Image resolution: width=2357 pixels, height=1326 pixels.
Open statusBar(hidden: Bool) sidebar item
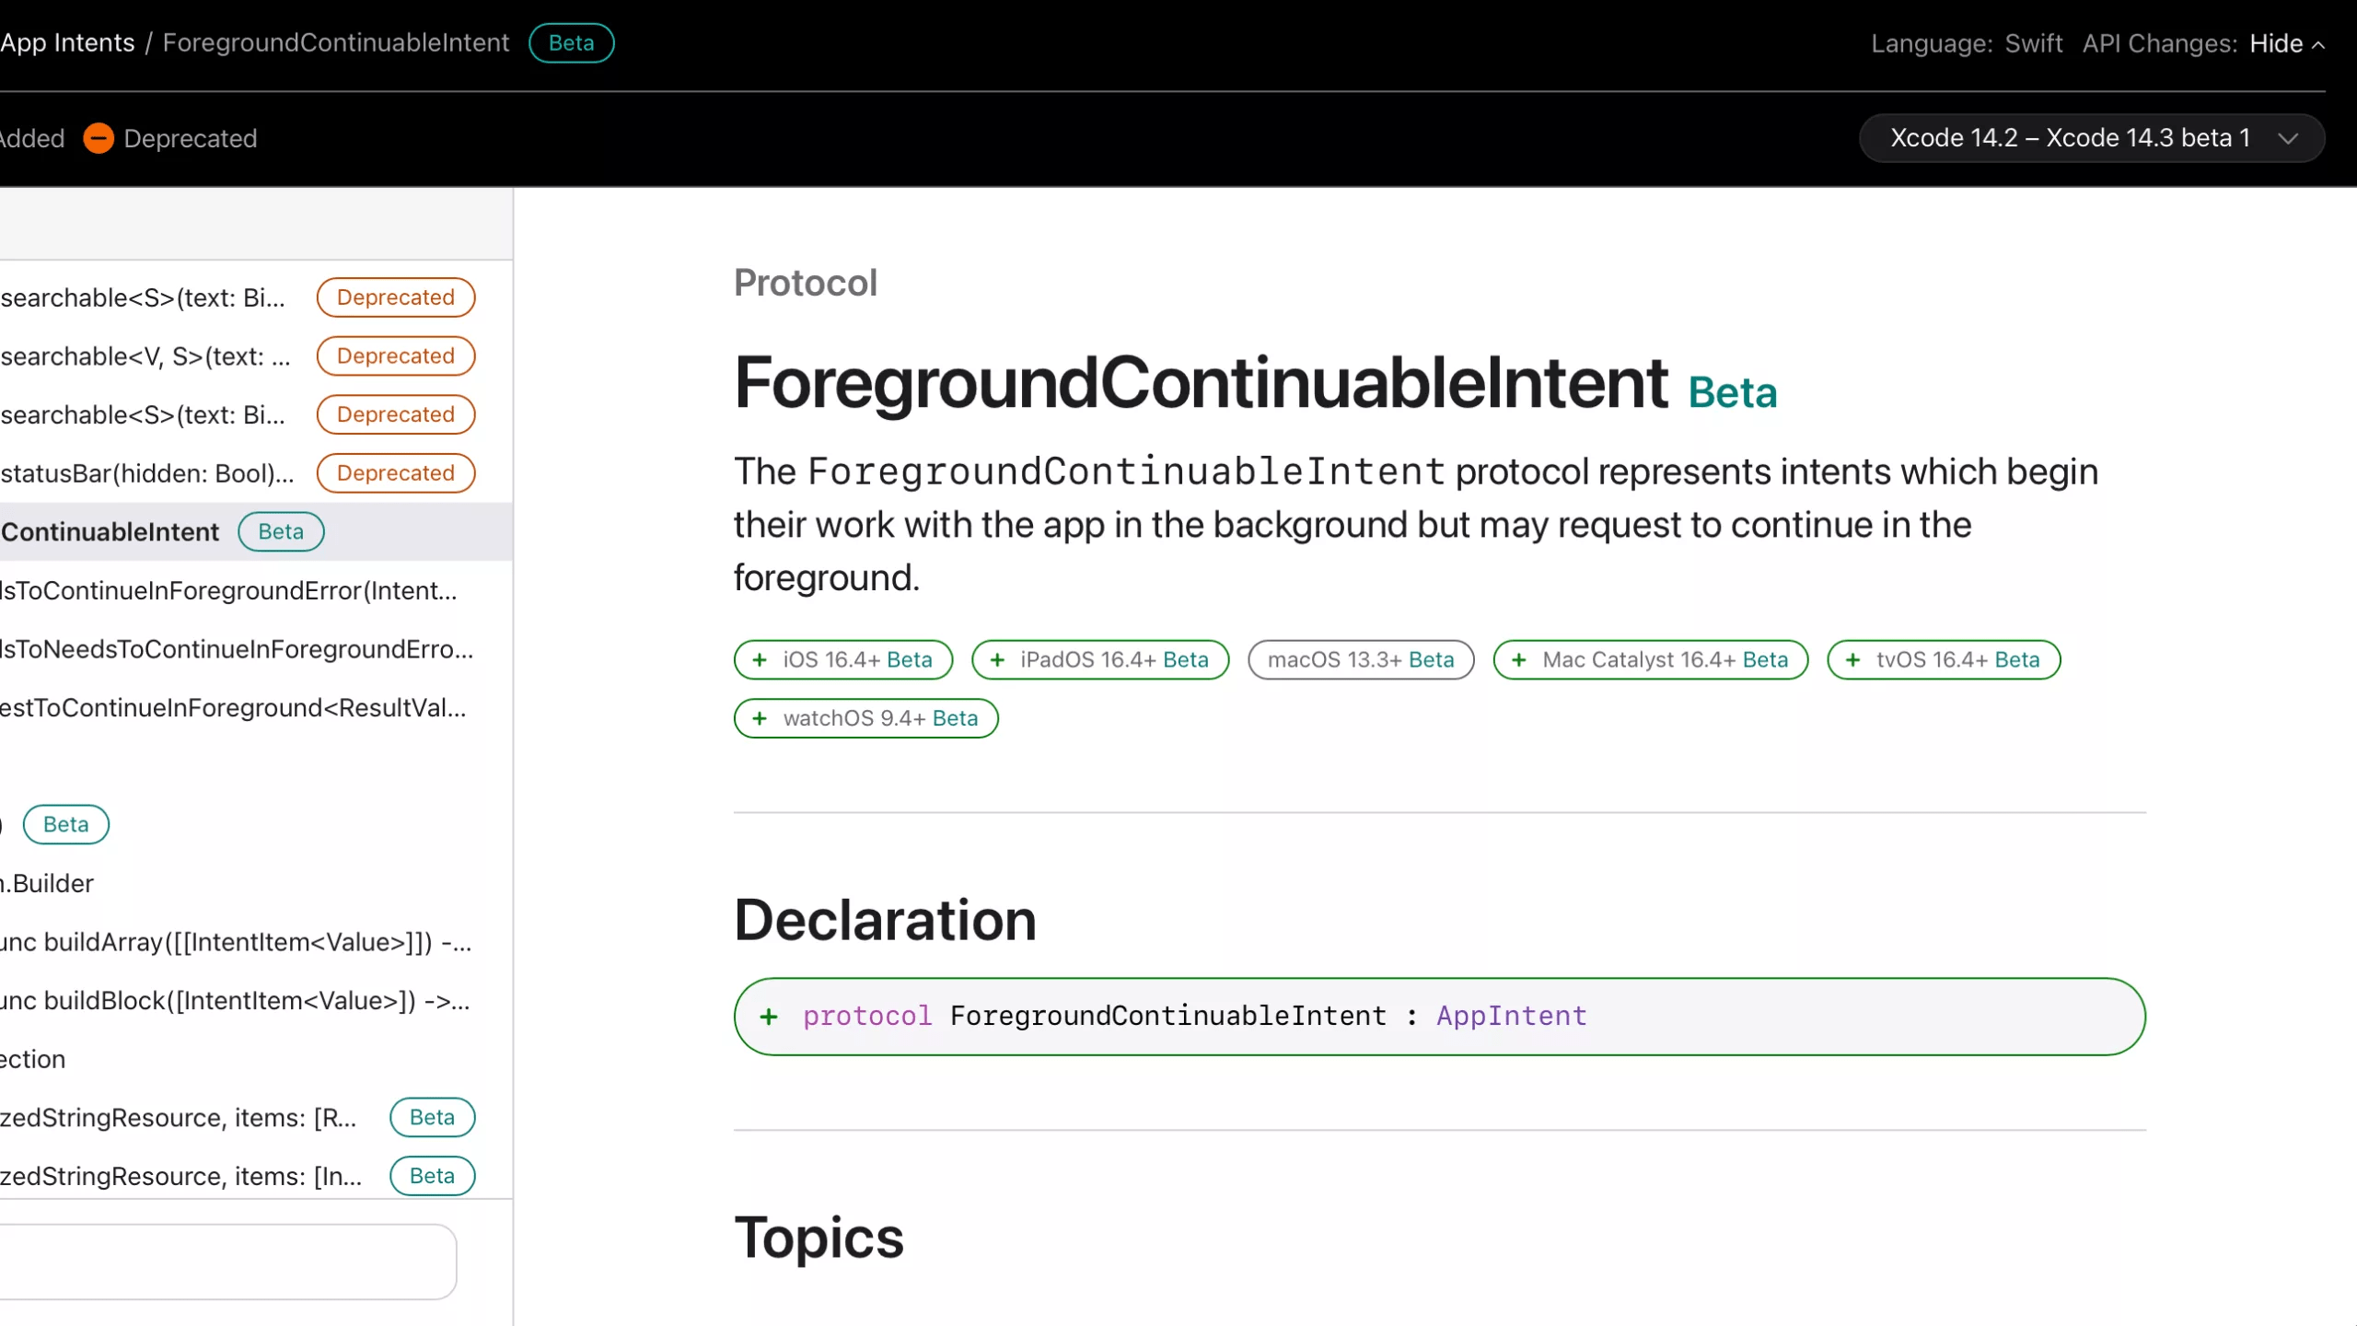pyautogui.click(x=147, y=473)
